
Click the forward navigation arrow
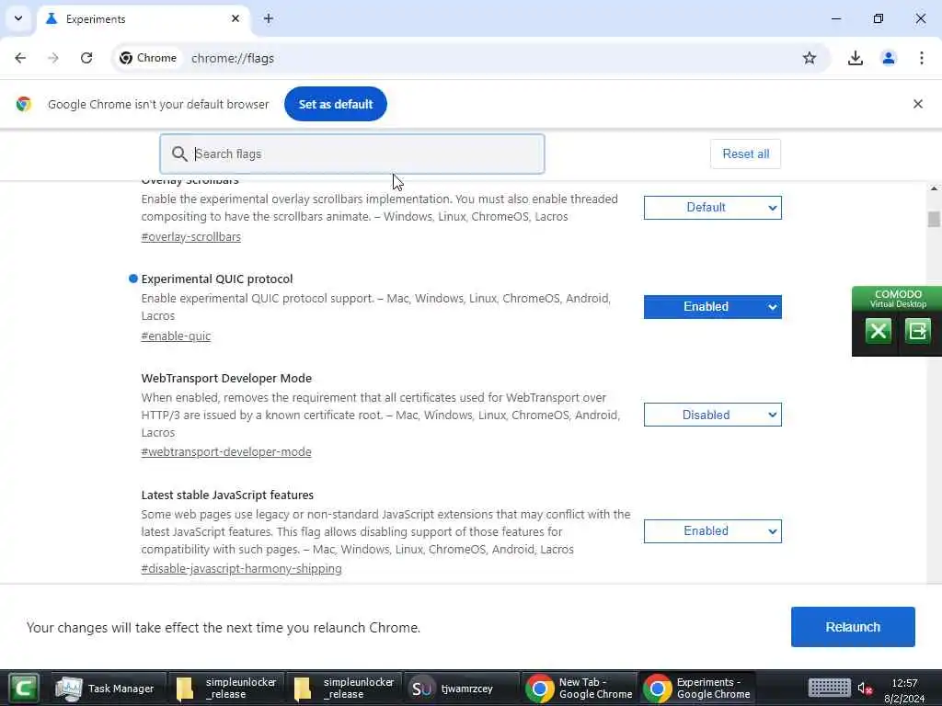tap(53, 58)
